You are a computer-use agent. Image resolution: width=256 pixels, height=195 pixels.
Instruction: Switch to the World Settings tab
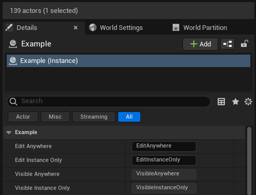click(121, 28)
